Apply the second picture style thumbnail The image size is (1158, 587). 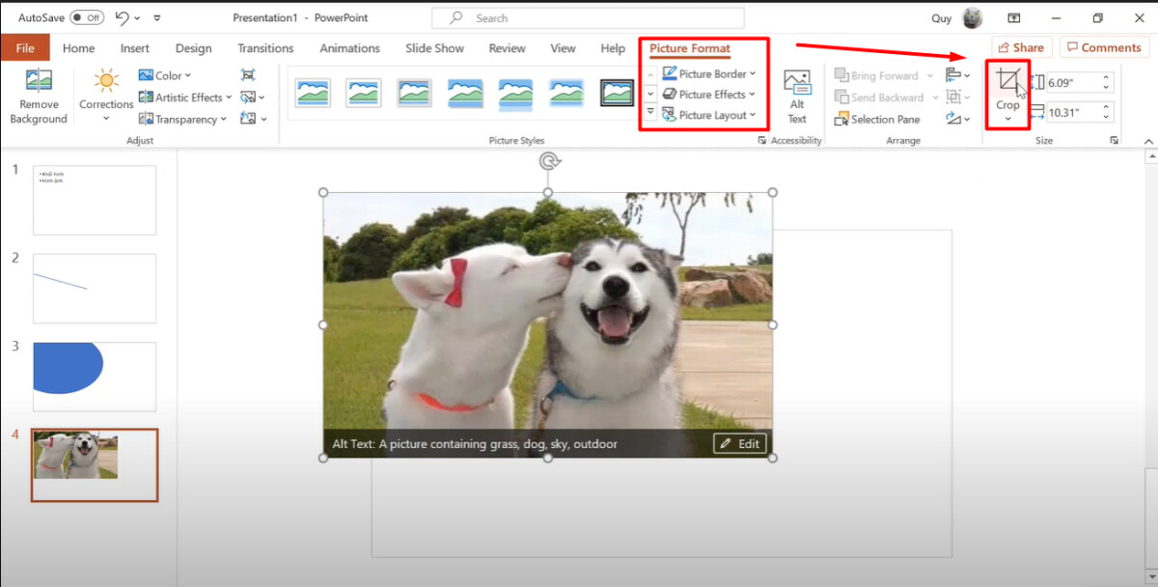(x=364, y=93)
